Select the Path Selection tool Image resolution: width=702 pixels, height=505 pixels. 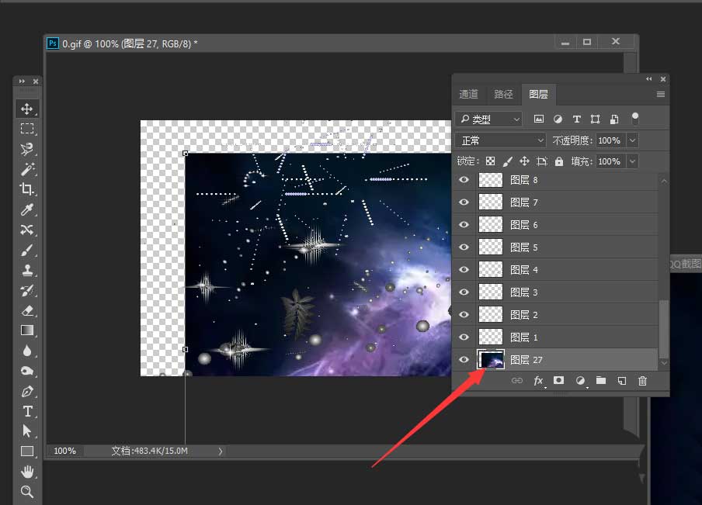[x=27, y=431]
